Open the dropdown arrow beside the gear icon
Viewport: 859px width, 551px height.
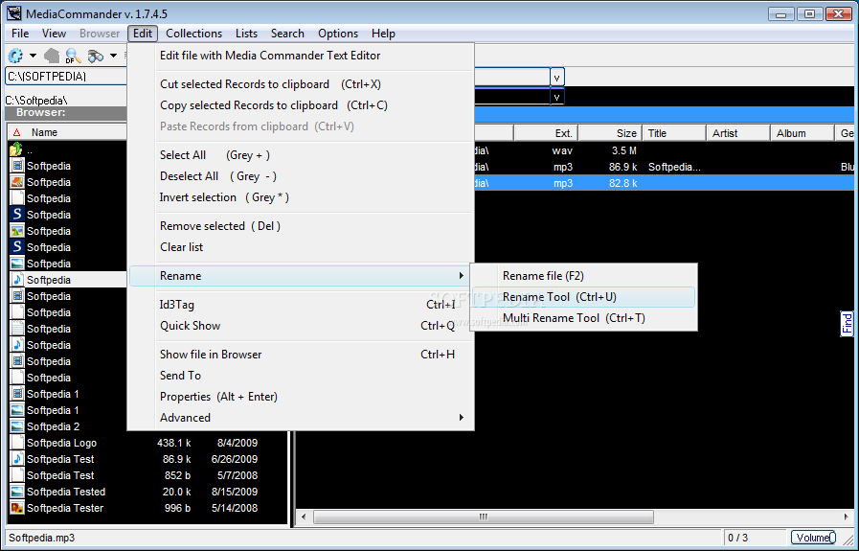(33, 56)
